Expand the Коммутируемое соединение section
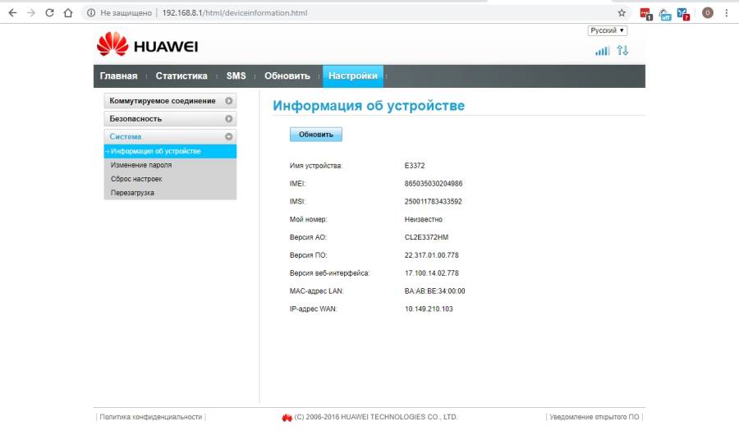 pyautogui.click(x=170, y=101)
